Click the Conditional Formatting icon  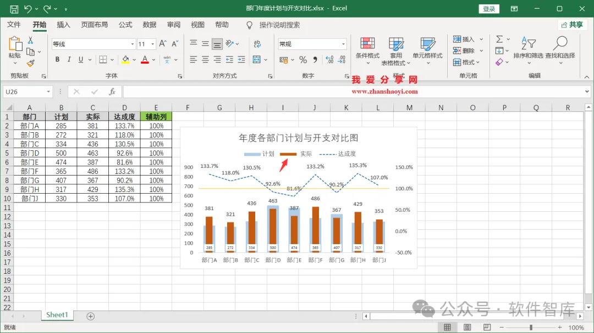(x=367, y=44)
